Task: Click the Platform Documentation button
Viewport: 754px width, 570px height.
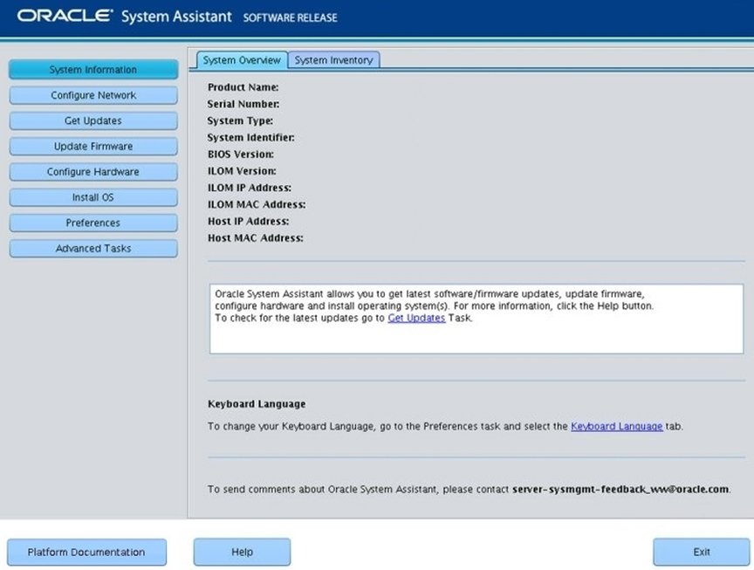Action: [86, 552]
